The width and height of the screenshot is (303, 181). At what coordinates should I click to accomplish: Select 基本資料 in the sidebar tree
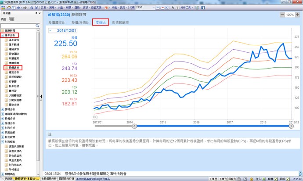[x=14, y=40]
